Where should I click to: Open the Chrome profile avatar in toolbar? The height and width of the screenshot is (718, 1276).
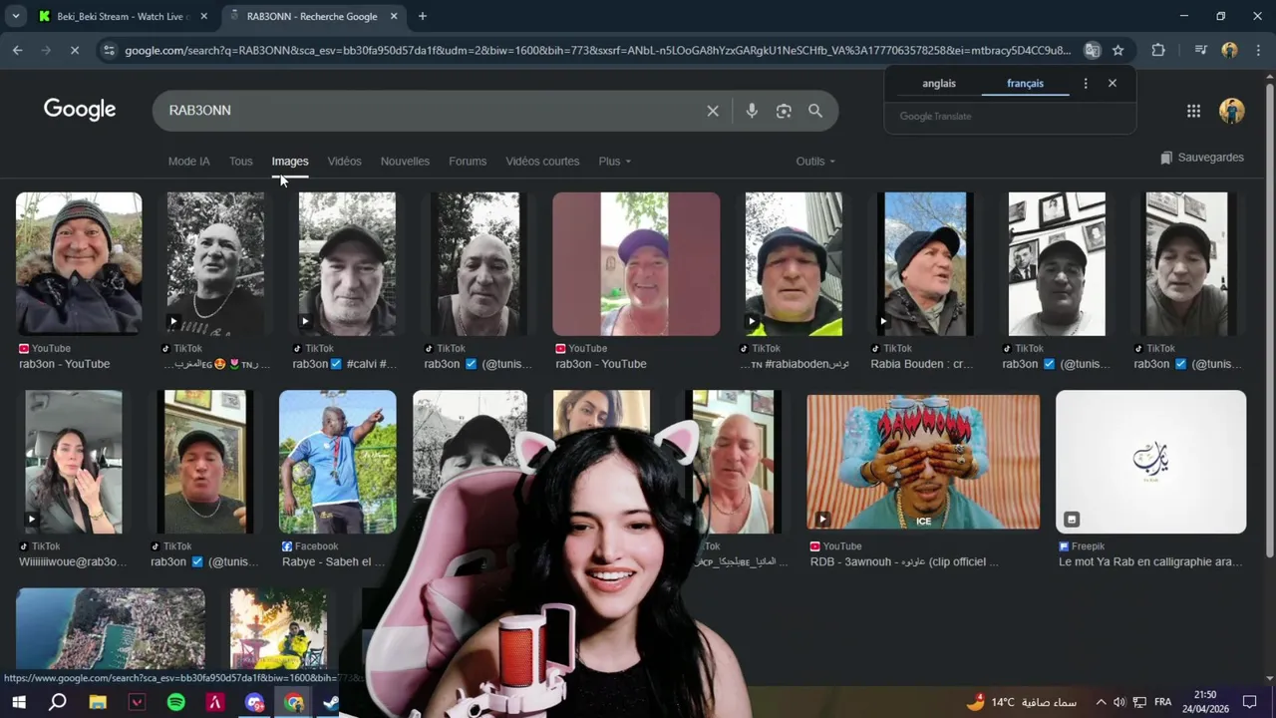click(x=1229, y=50)
